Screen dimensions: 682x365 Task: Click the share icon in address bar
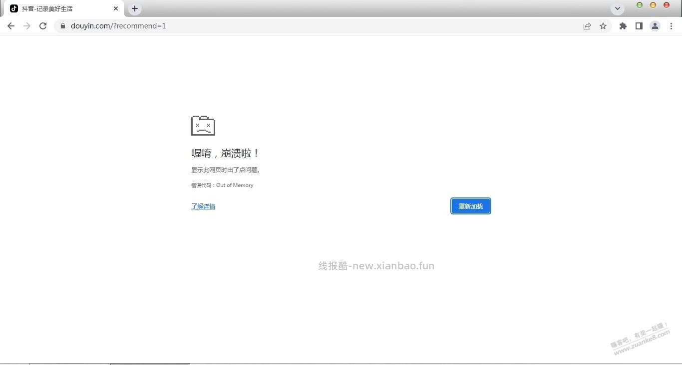pos(587,26)
